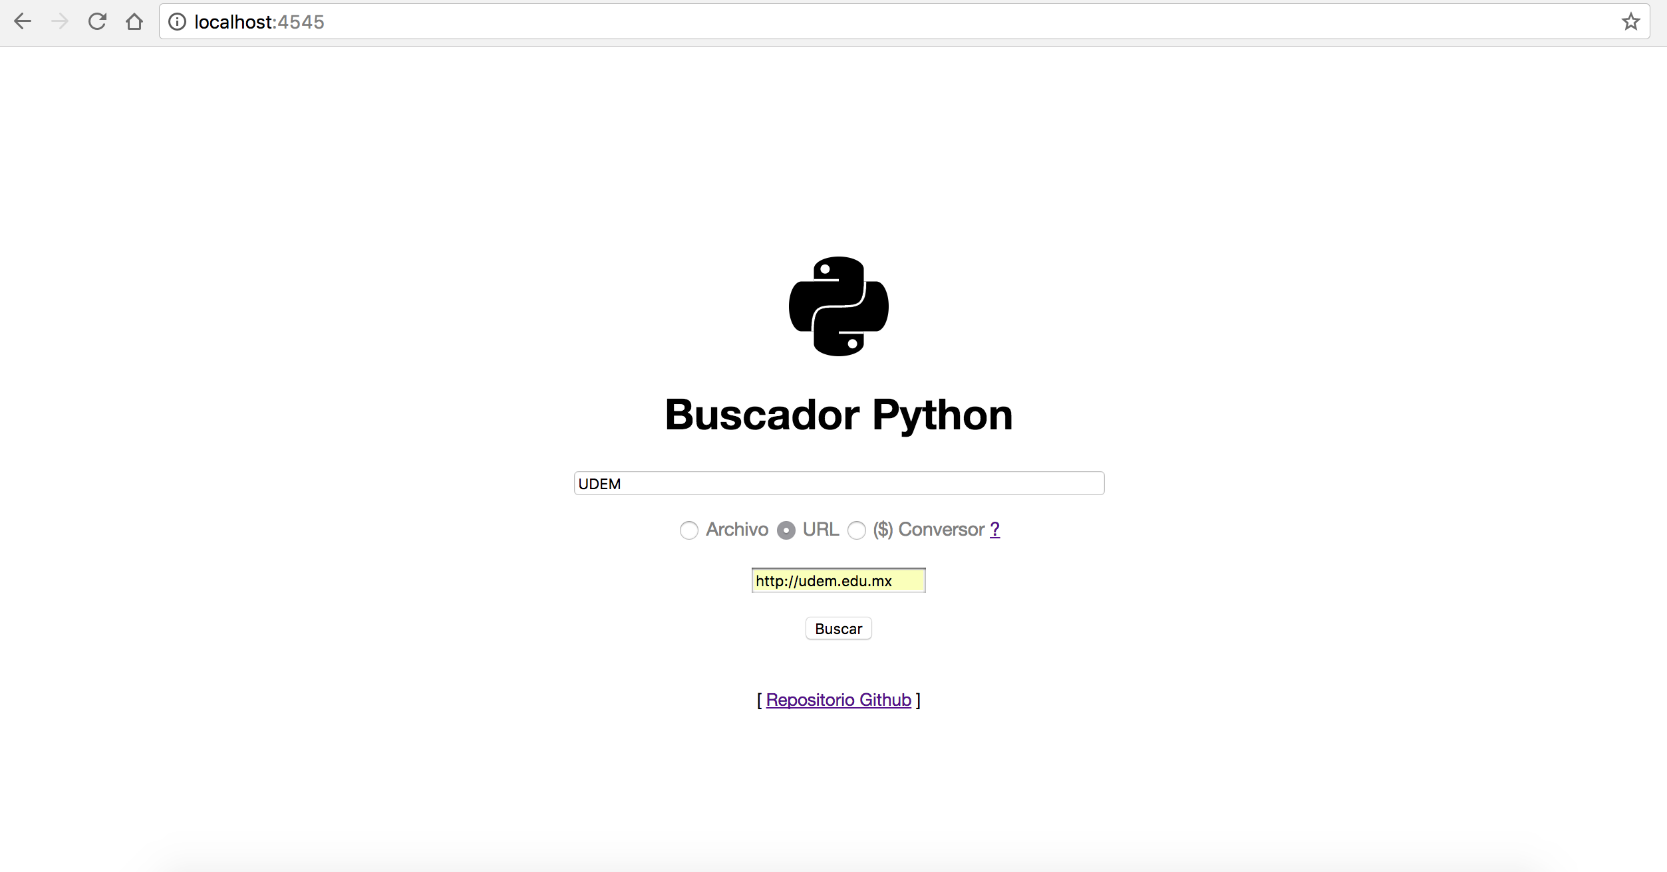Screen dimensions: 1667x872
Task: Open the question mark help link
Action: (x=994, y=530)
